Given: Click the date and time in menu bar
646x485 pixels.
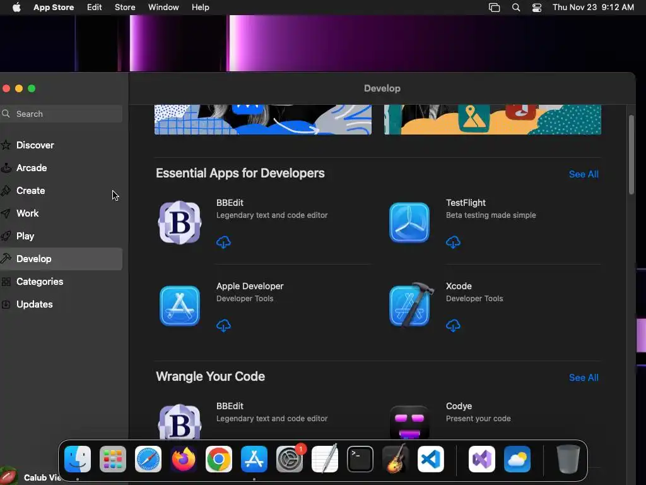Looking at the screenshot, I should point(593,8).
